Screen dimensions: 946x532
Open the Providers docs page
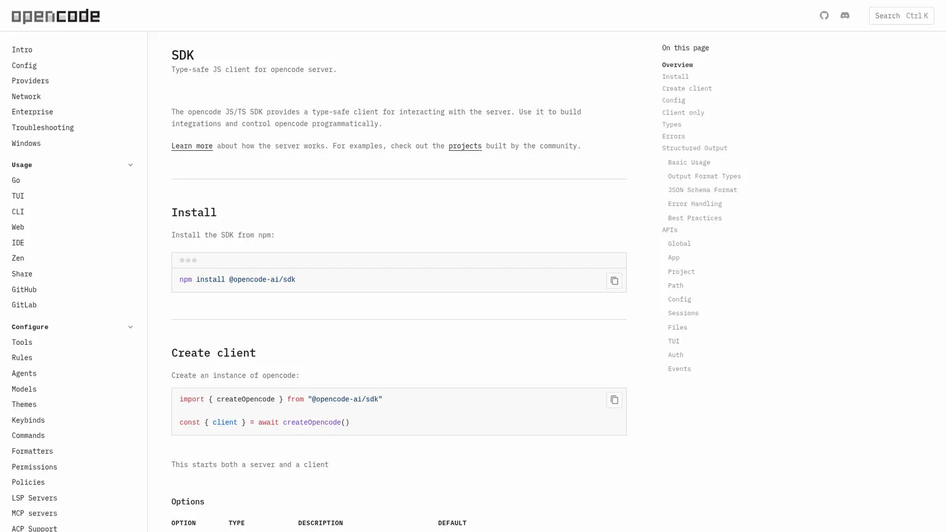(x=30, y=81)
